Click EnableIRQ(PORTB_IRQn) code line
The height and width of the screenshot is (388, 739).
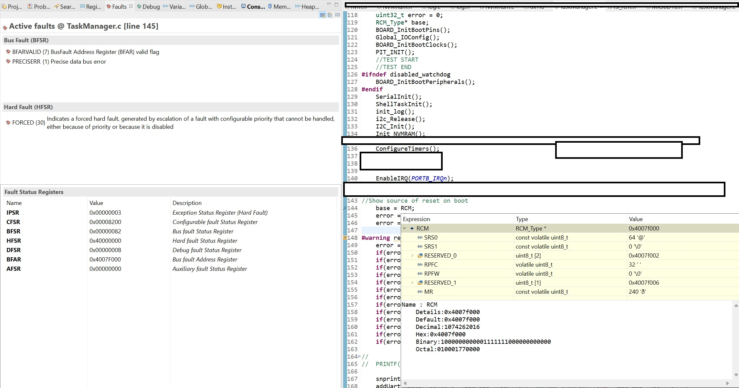[415, 179]
